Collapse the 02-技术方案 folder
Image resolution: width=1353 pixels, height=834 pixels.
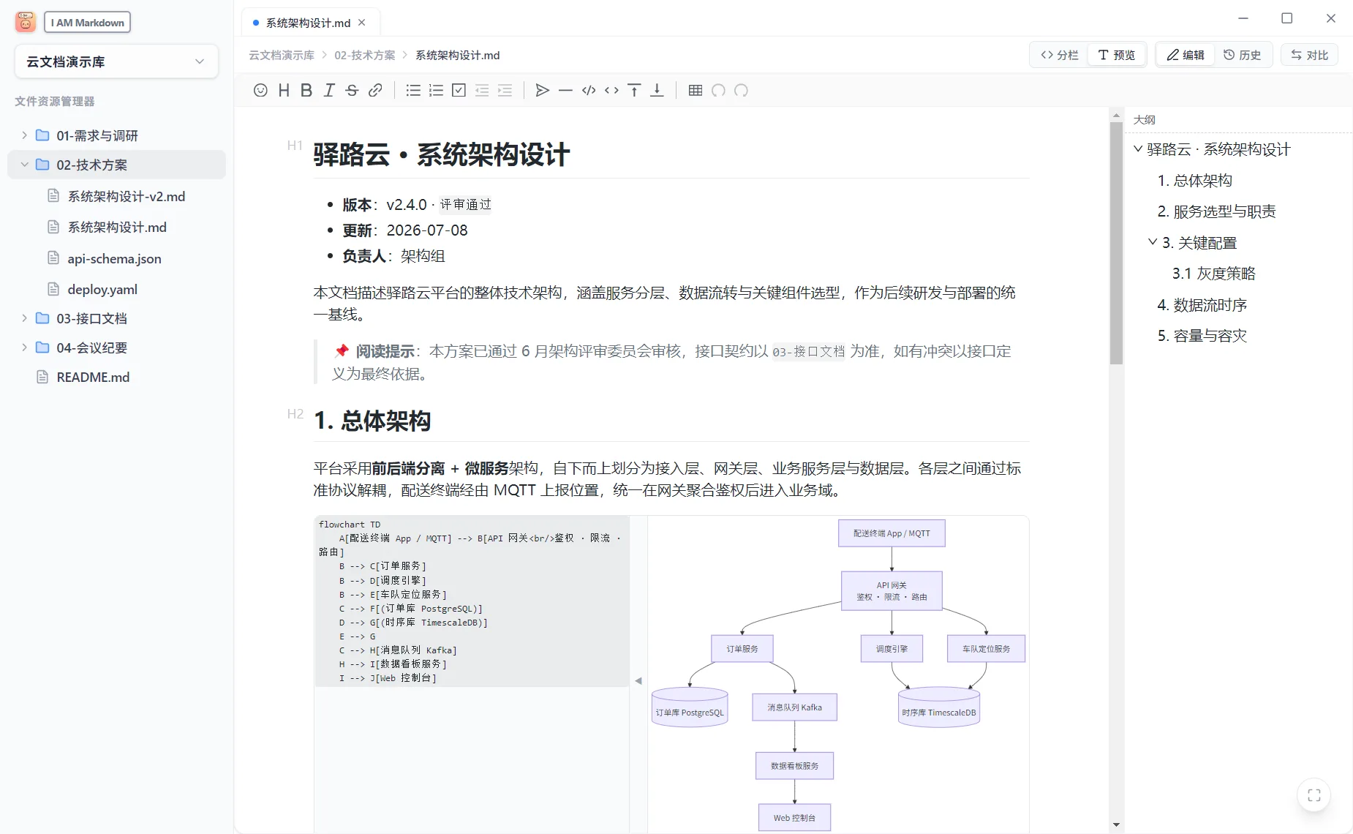pos(24,165)
